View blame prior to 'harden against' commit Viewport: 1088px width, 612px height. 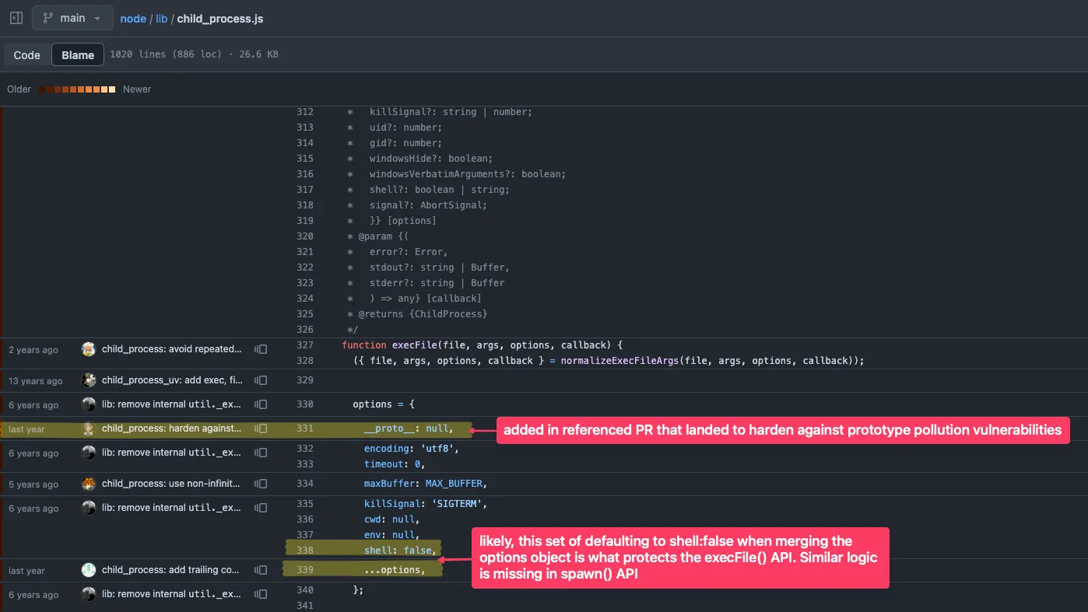pyautogui.click(x=261, y=428)
